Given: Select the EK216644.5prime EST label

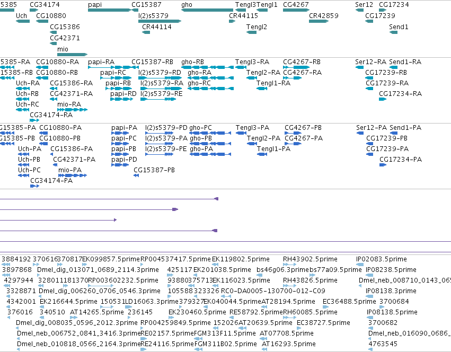Looking at the screenshot, I should pos(68,302).
